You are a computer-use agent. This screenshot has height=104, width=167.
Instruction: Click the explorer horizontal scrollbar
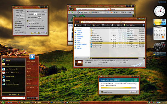point(117,58)
